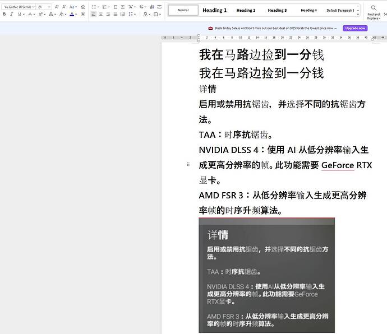
Task: Increase font size with A+ icon
Action: click(57, 7)
